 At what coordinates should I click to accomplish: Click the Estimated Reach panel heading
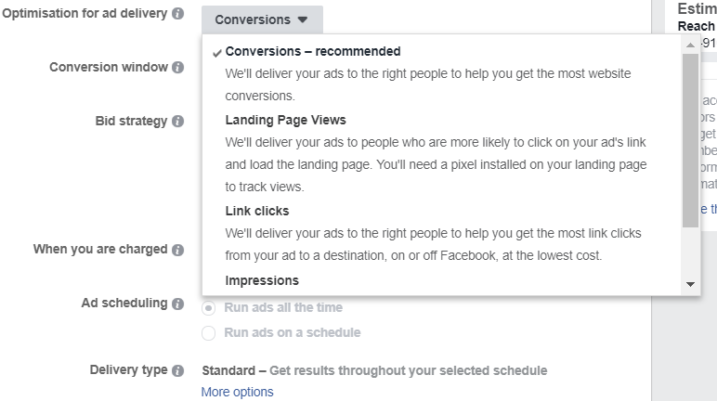[697, 9]
